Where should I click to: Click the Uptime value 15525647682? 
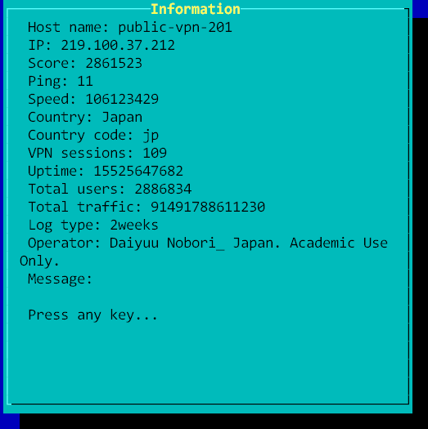click(138, 172)
